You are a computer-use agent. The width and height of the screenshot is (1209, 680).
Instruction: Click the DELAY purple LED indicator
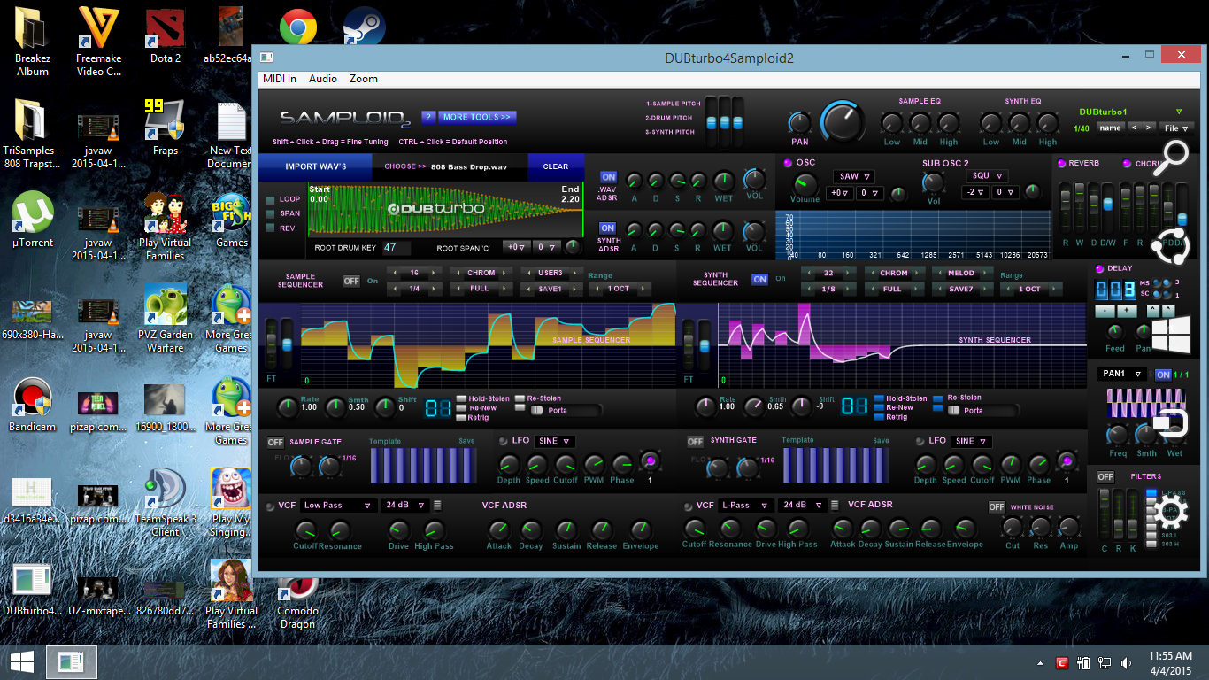[x=1100, y=268]
